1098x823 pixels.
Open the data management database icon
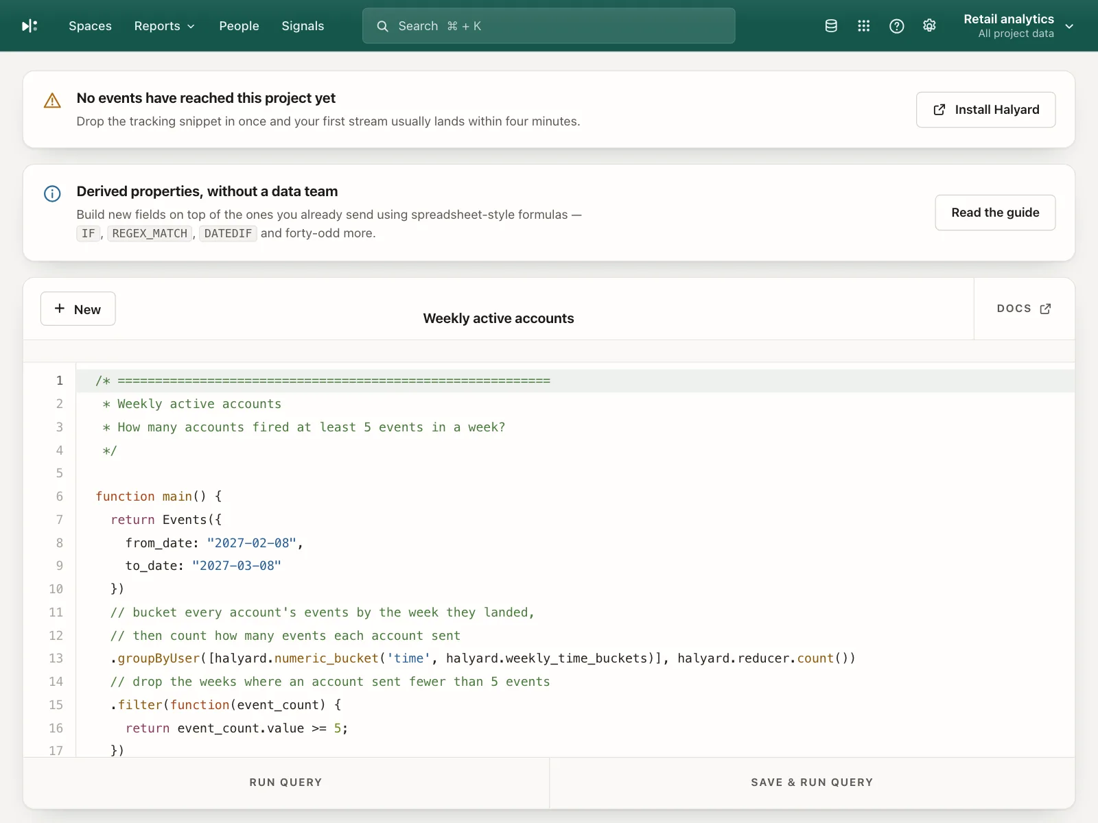831,26
